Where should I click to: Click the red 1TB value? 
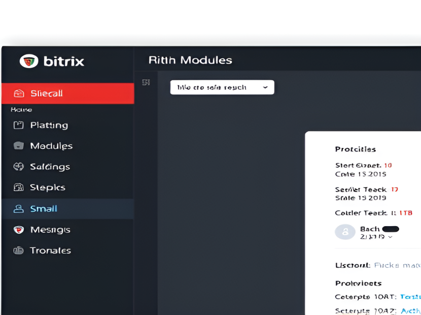click(x=405, y=213)
